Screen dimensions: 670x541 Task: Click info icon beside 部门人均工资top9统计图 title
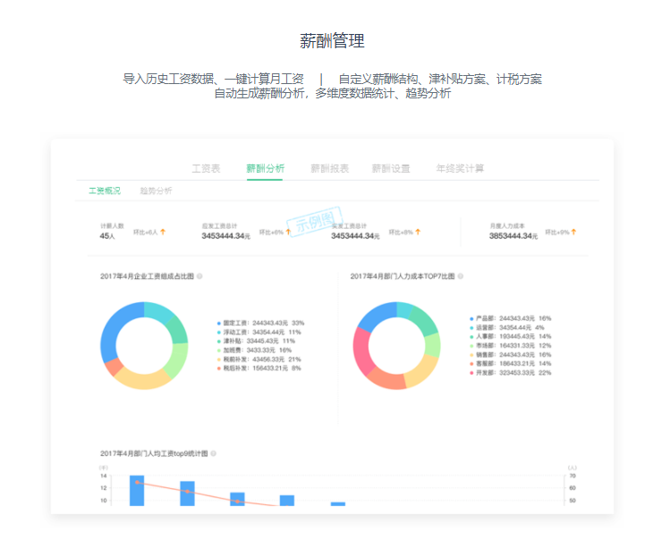pos(213,453)
